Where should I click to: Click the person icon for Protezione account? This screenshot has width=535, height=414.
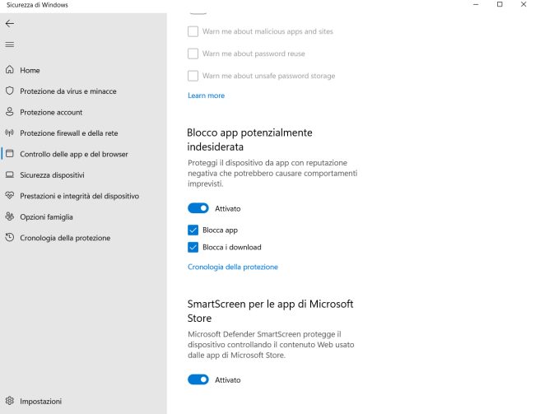point(10,112)
